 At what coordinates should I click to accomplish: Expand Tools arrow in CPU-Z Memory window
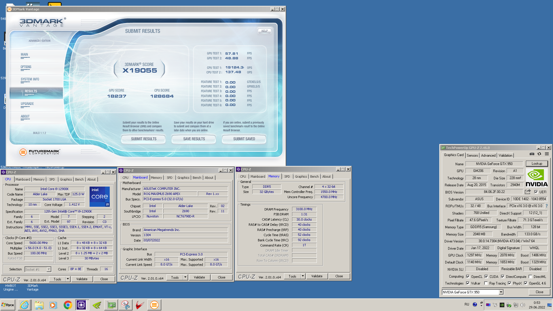[x=303, y=276]
